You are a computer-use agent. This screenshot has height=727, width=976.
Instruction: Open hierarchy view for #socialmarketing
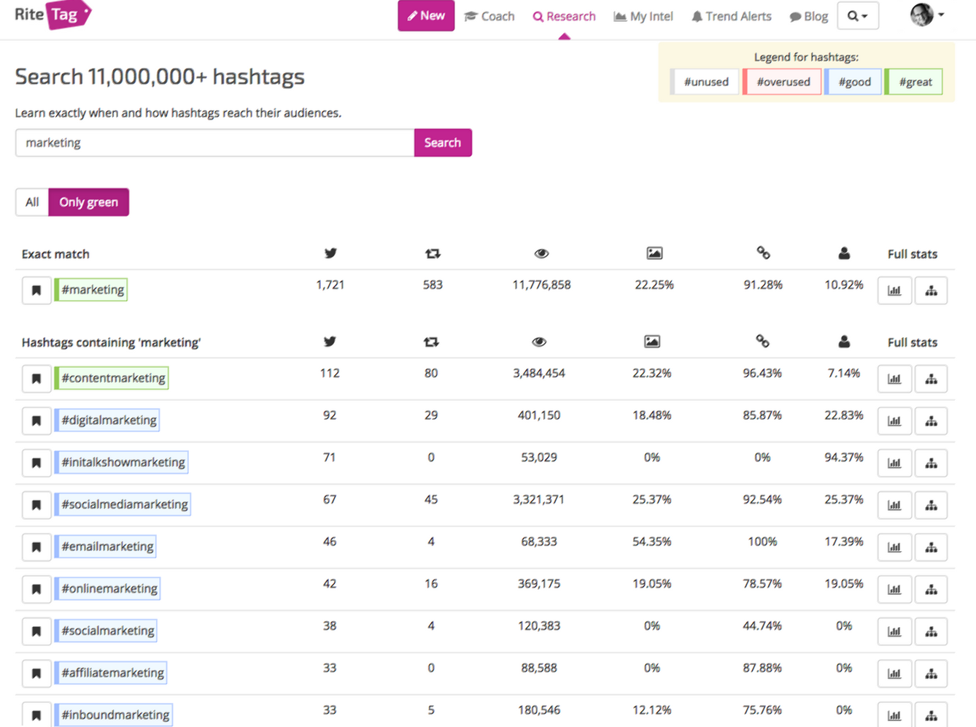tap(931, 631)
